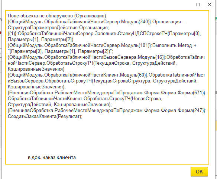Confirm the error dialog with OK

(x=199, y=172)
